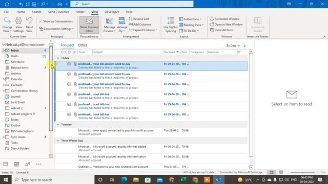This screenshot has width=328, height=184.
Task: Open 'New app(s) connected to your Microsoft account' email
Action: click(151, 132)
